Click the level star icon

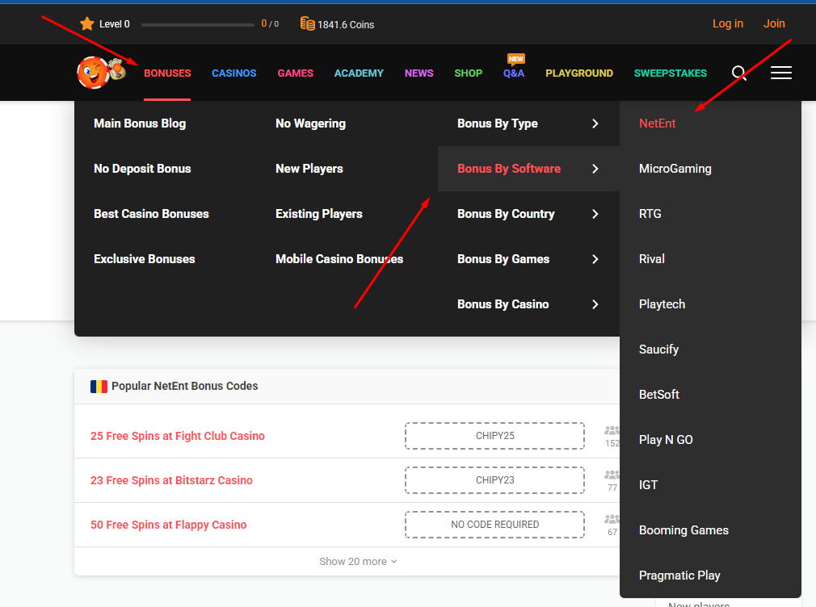pyautogui.click(x=87, y=24)
